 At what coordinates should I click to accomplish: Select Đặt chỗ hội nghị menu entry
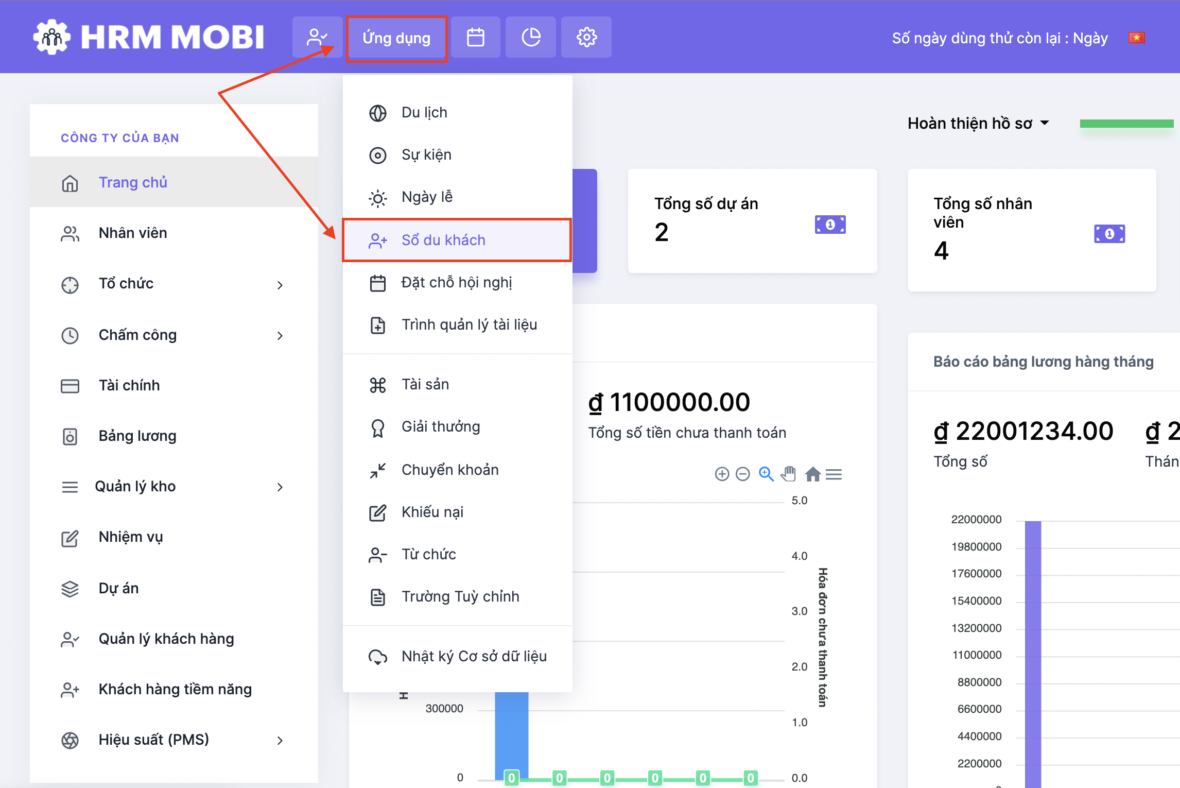pos(457,282)
